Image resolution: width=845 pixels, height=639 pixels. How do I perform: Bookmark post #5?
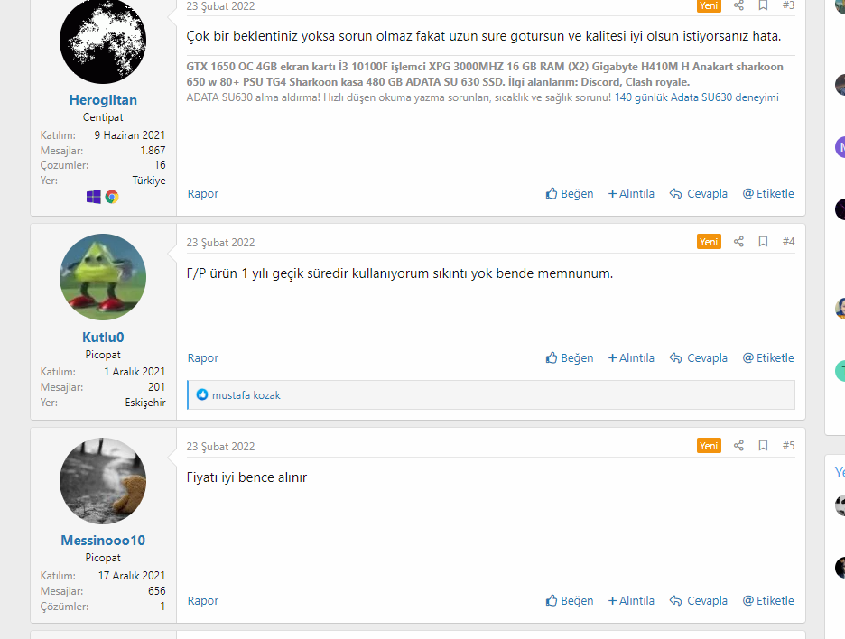pyautogui.click(x=763, y=446)
